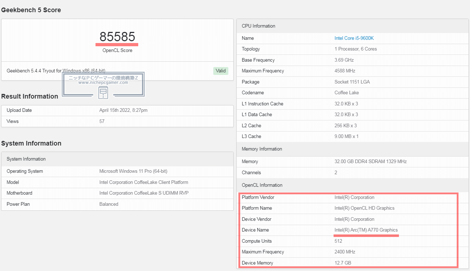Select the 12.7 GB device memory value
The image size is (470, 271).
click(343, 263)
